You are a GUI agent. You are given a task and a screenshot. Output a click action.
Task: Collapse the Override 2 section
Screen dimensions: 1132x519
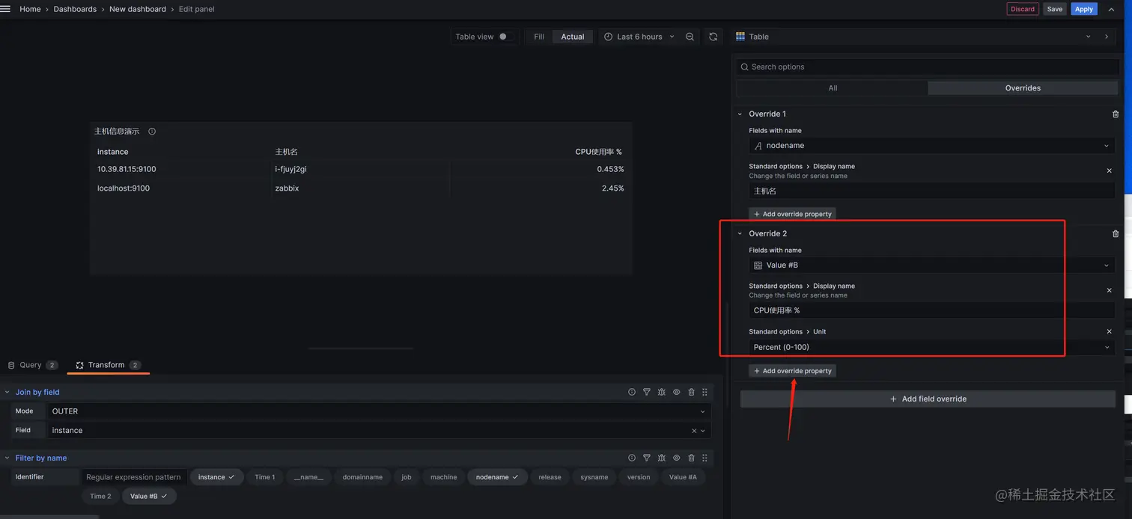point(740,234)
